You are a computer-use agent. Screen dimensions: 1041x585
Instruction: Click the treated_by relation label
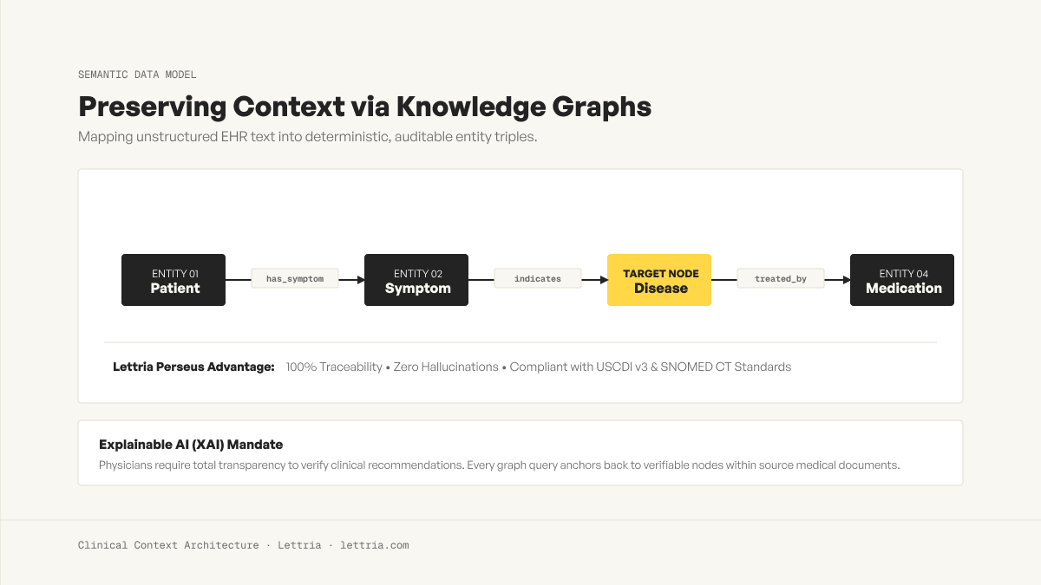tap(781, 279)
